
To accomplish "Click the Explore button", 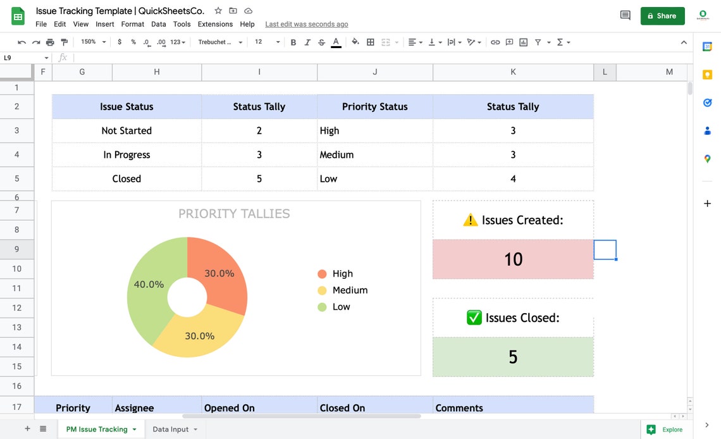I will [x=665, y=430].
